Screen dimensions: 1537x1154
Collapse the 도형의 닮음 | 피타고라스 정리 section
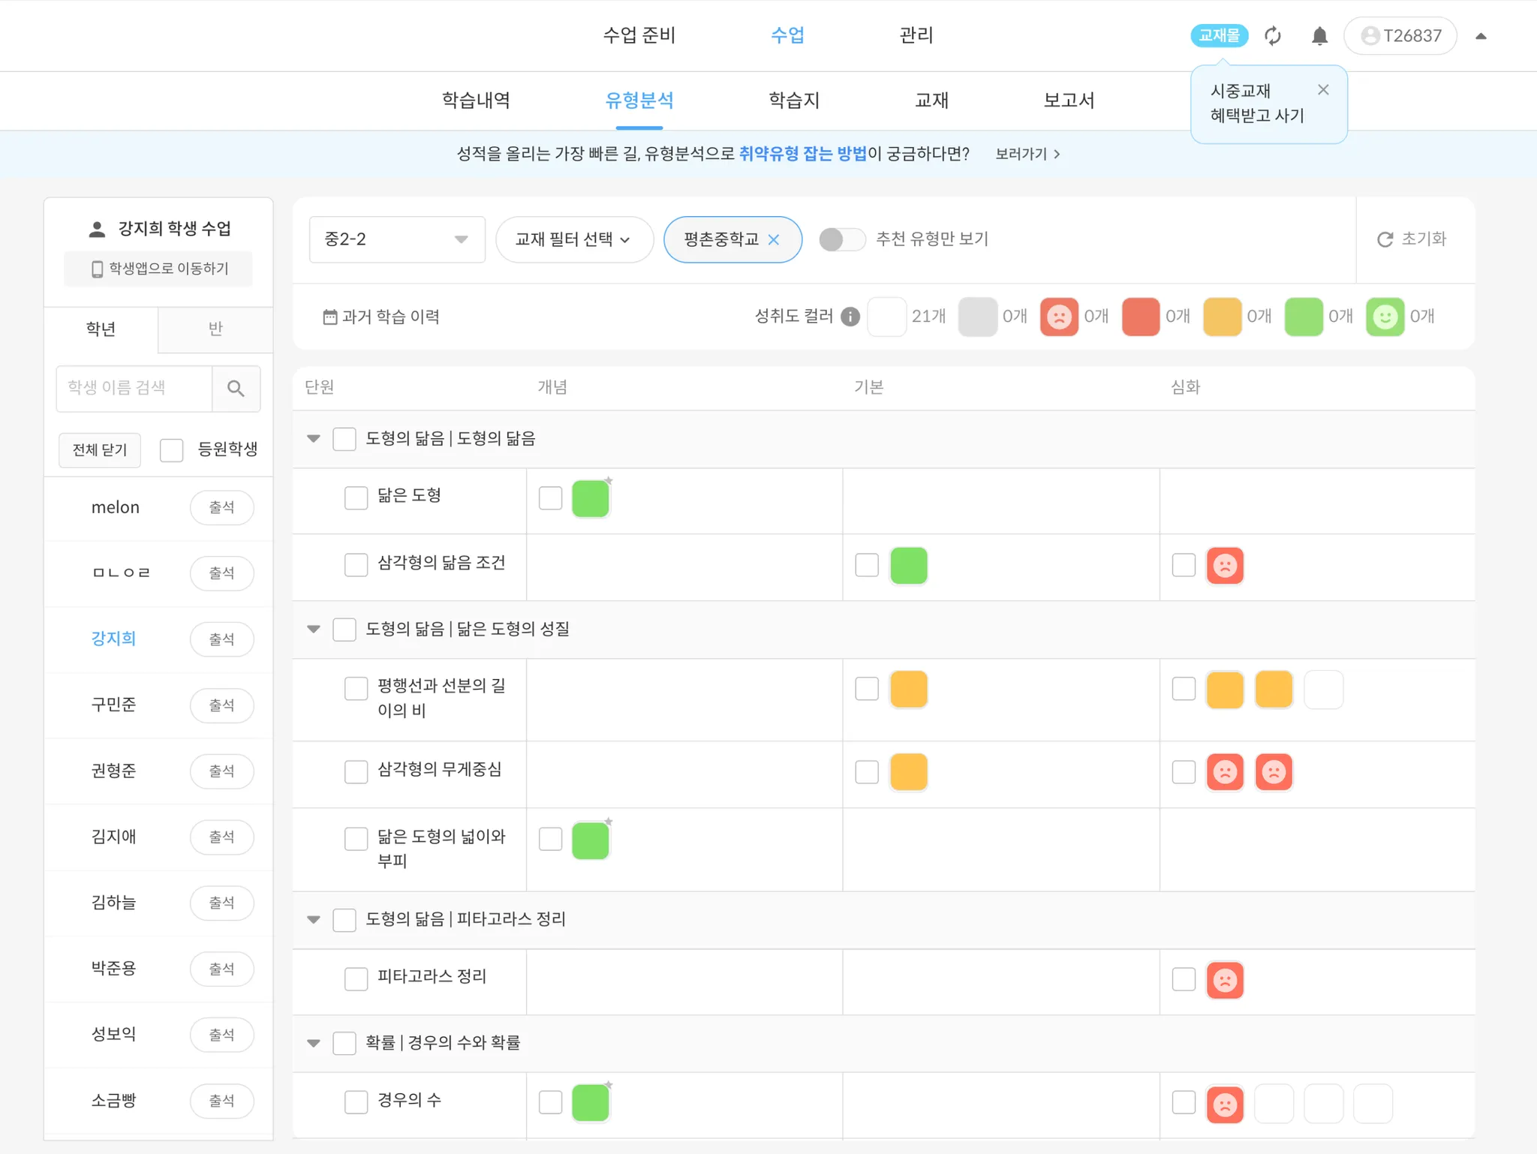pos(314,919)
